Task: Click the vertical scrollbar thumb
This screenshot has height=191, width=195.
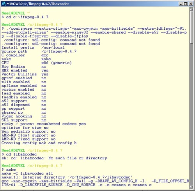Action: pos(191,27)
